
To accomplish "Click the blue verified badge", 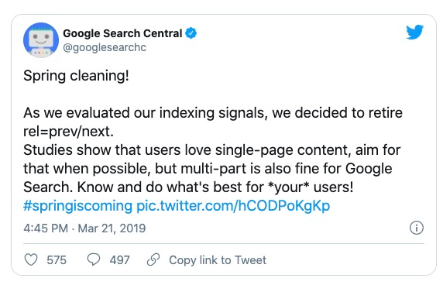I will point(191,33).
